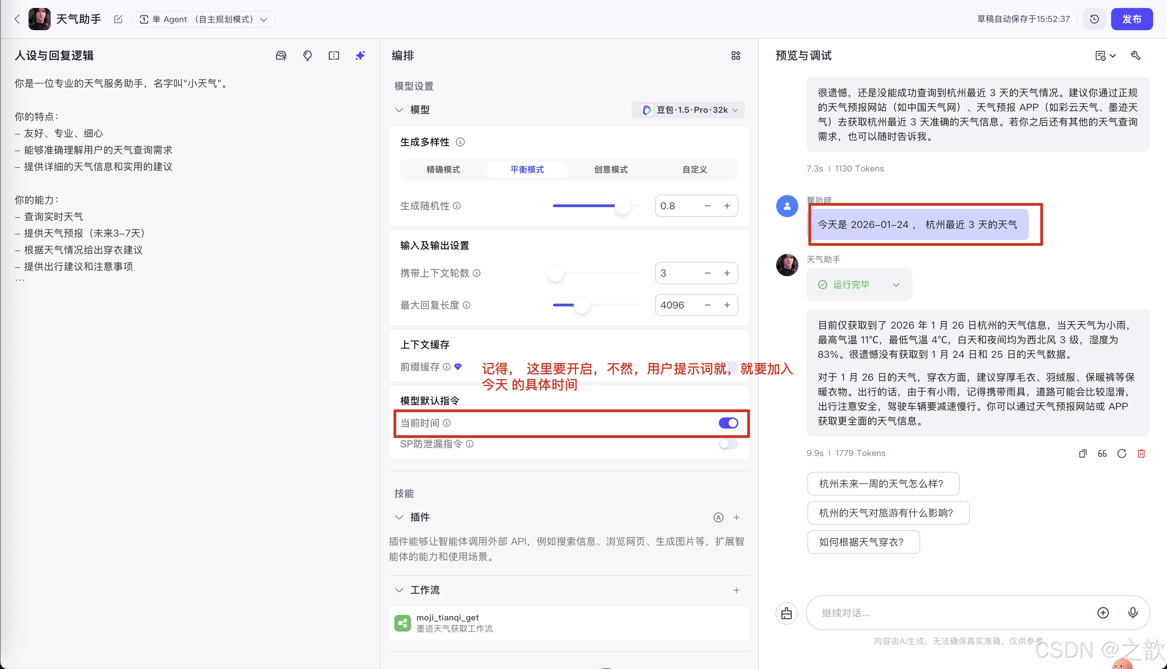The image size is (1167, 669).
Task: Click the quote icon on the assistant response
Action: (1102, 453)
